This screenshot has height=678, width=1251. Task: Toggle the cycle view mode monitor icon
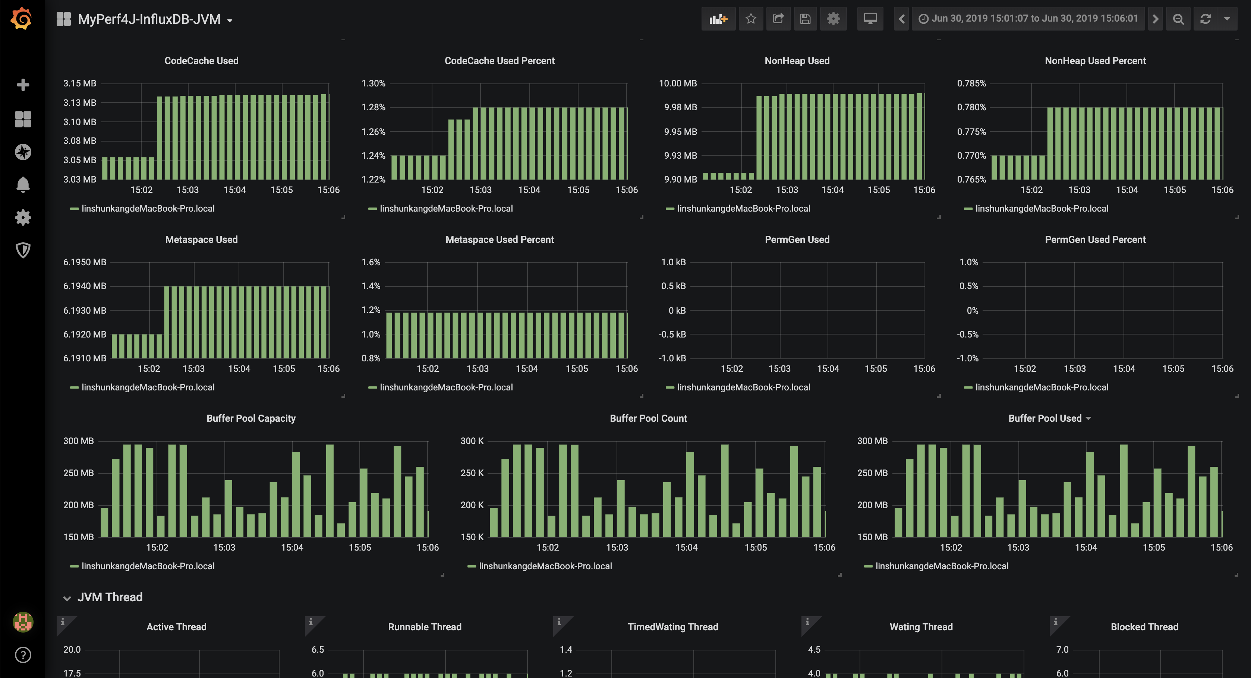point(870,19)
